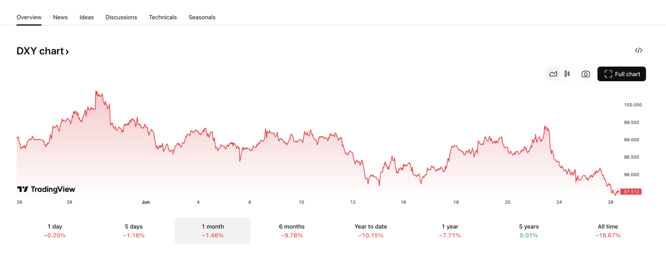Click the red current-price marker dot

[617, 192]
